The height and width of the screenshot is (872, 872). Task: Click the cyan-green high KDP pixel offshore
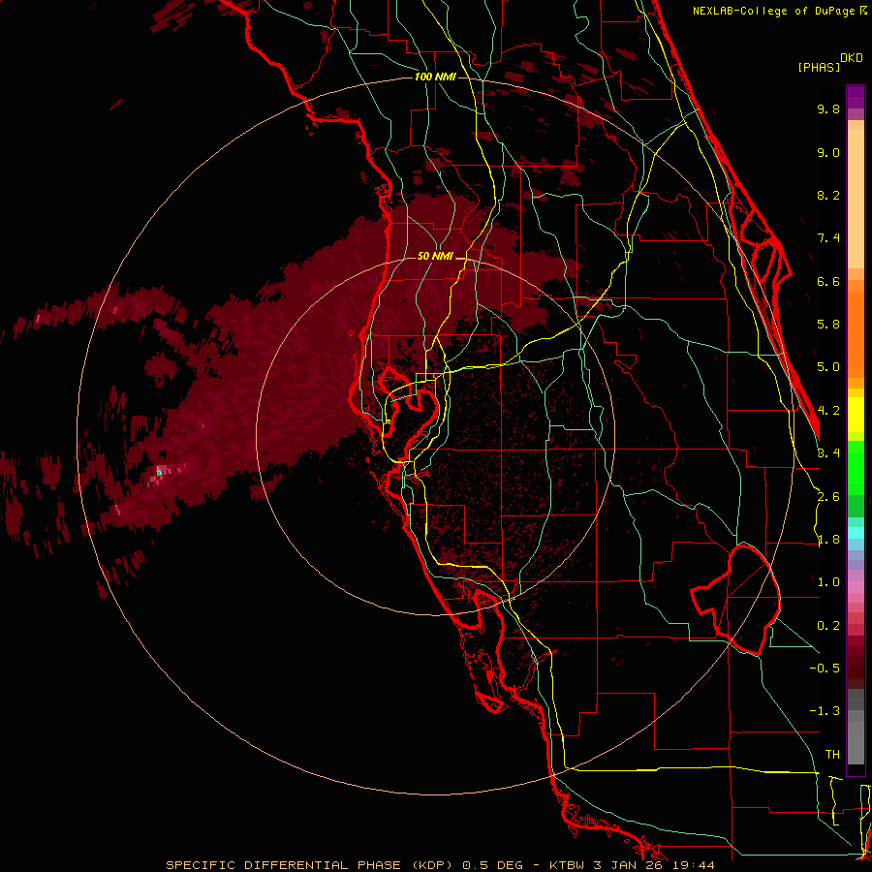click(x=159, y=473)
